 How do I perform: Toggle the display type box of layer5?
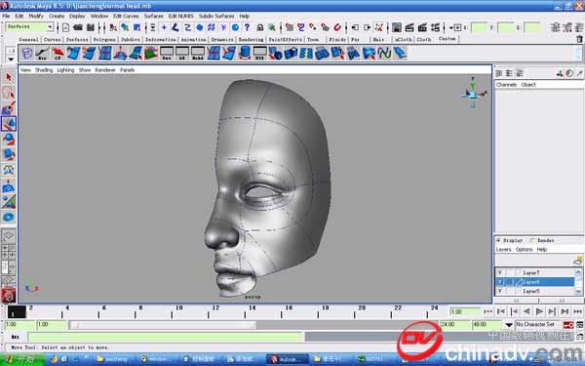tap(510, 291)
